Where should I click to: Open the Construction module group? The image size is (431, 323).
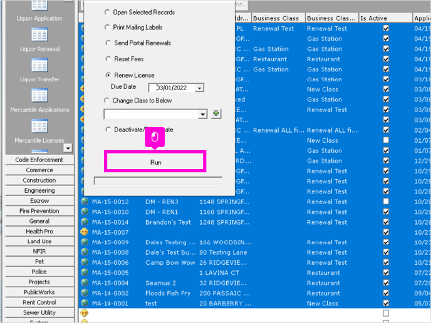pyautogui.click(x=39, y=180)
